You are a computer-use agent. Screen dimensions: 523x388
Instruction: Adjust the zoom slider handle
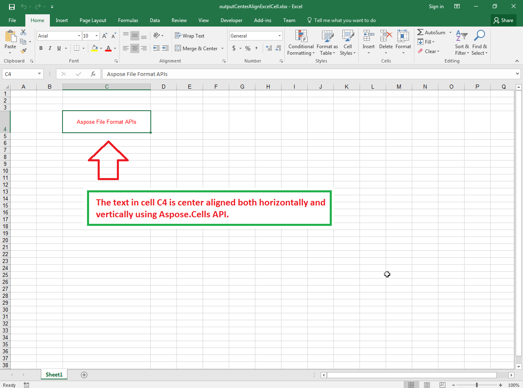(x=477, y=385)
